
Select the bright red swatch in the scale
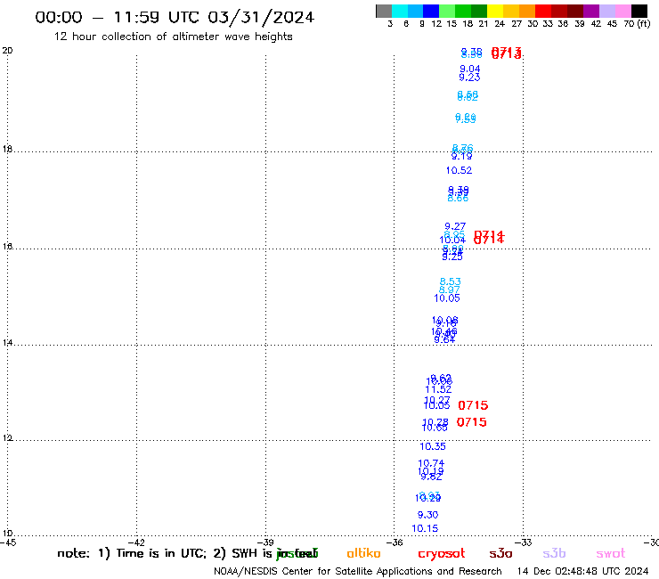(543, 11)
